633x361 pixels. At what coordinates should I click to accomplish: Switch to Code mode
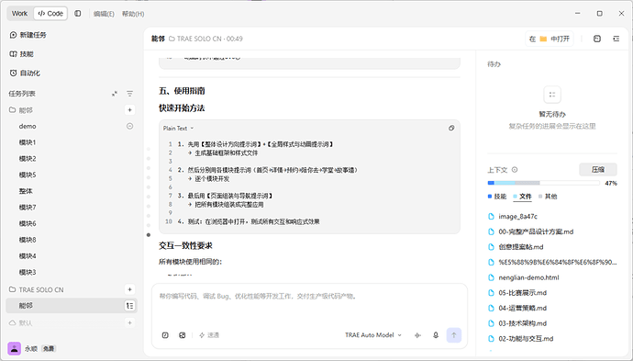click(x=50, y=14)
